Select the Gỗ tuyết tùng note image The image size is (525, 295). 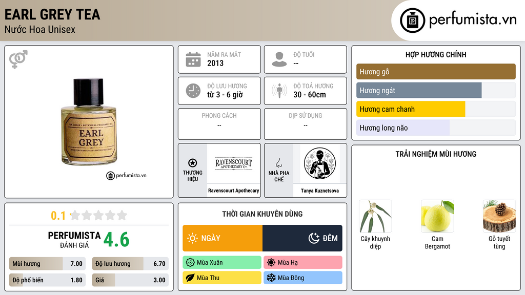pos(499,217)
